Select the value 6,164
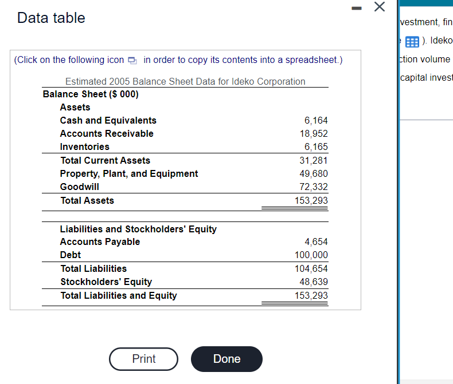453x384 pixels. (x=316, y=121)
